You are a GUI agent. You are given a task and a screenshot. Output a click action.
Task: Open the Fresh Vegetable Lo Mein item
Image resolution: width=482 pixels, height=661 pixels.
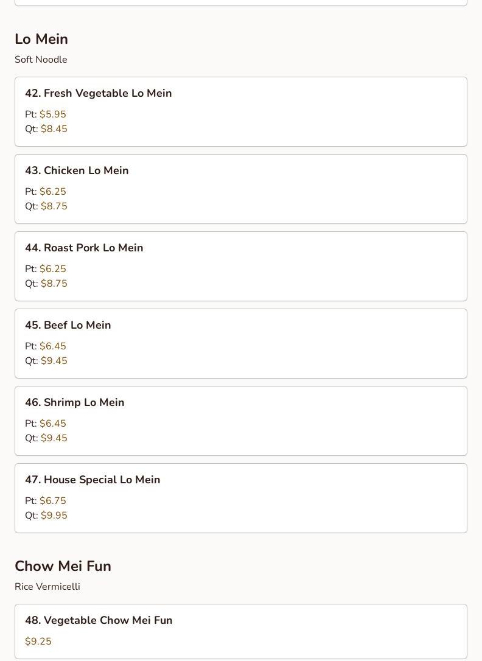pyautogui.click(x=240, y=112)
